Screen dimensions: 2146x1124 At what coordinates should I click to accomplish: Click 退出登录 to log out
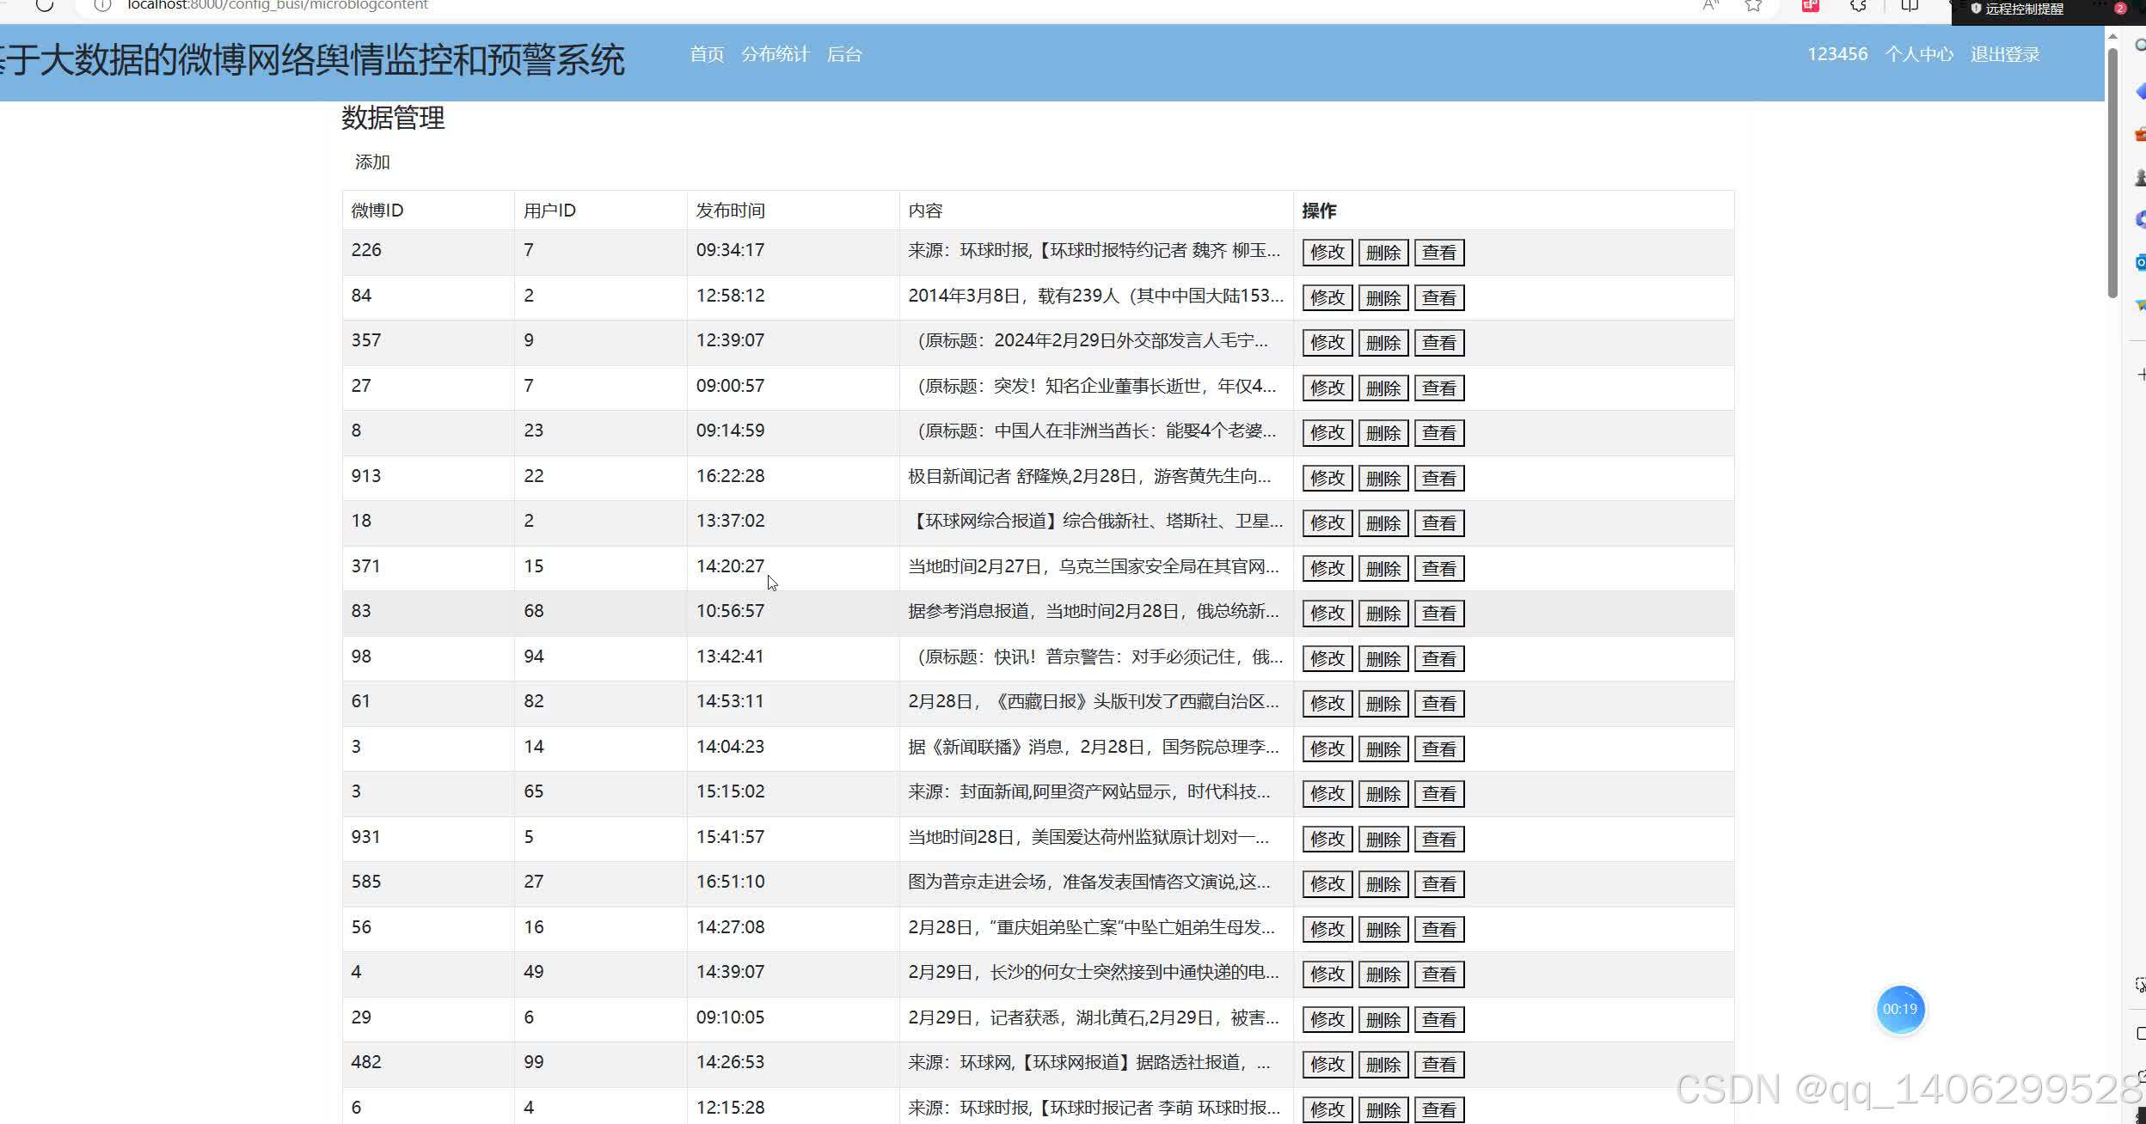click(2005, 55)
